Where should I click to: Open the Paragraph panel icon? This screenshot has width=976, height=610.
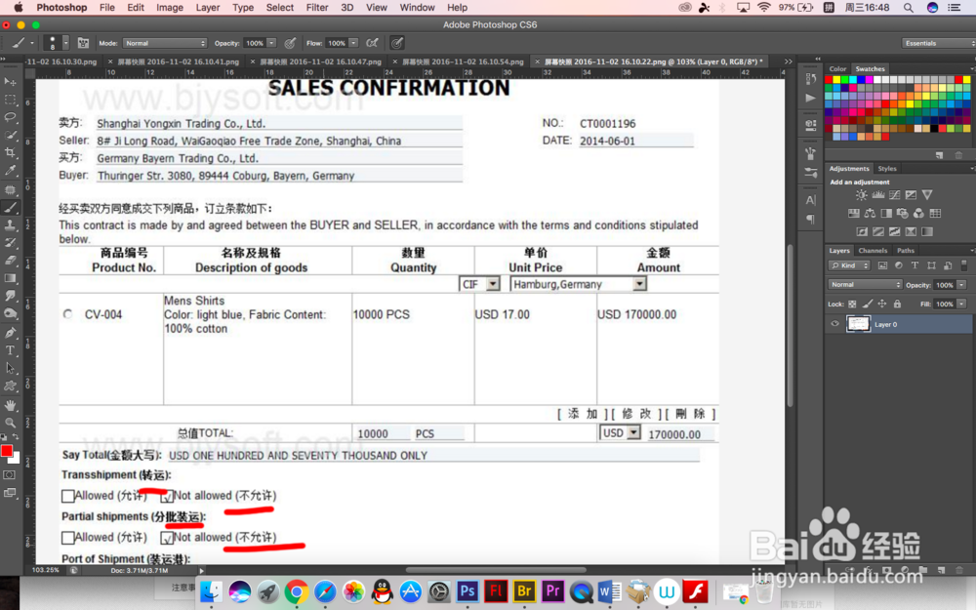tap(810, 219)
